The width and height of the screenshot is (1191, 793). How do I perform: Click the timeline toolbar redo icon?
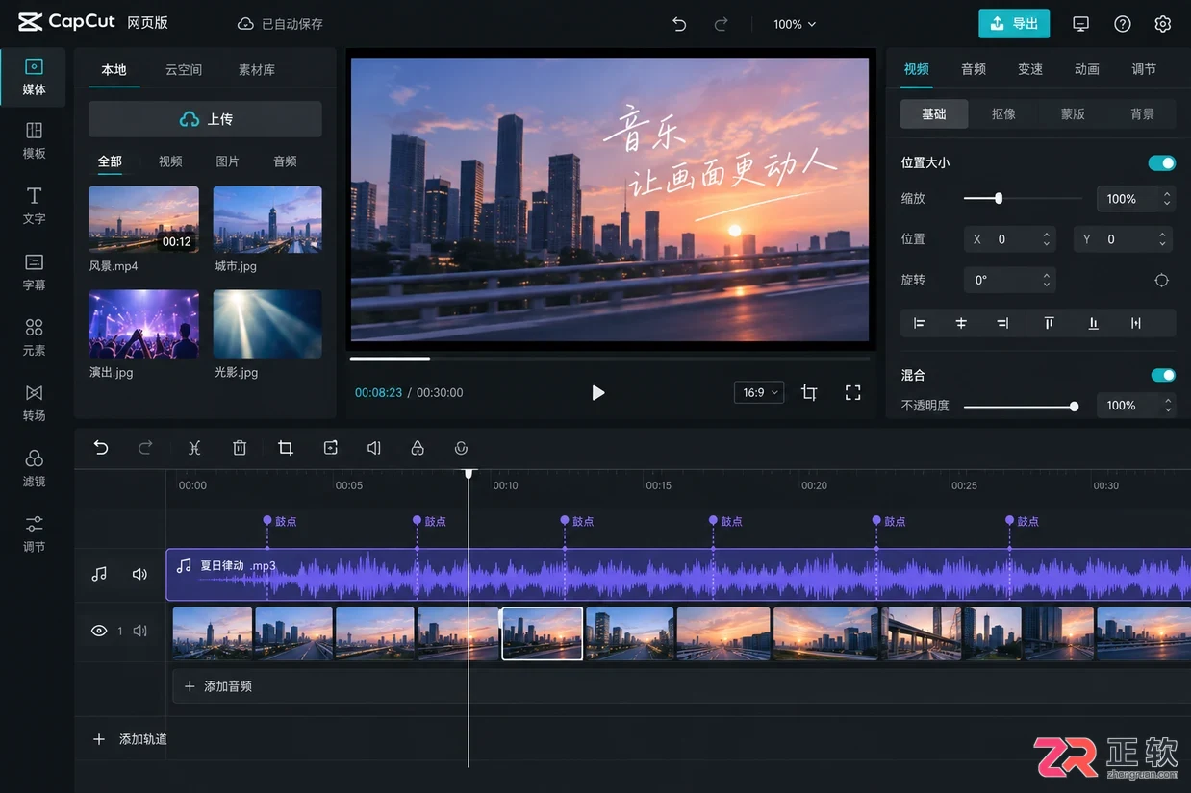(x=145, y=447)
